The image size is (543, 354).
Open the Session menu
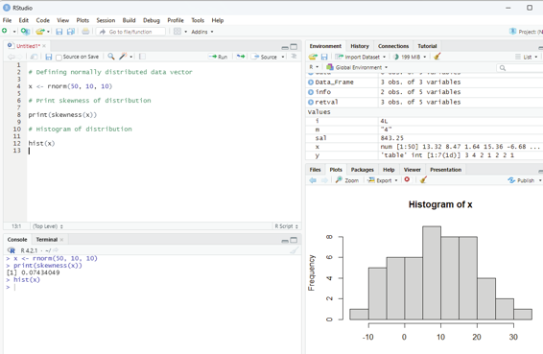click(x=106, y=20)
